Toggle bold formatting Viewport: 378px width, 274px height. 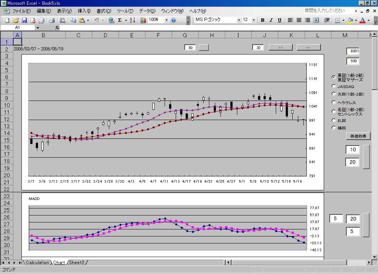262,20
